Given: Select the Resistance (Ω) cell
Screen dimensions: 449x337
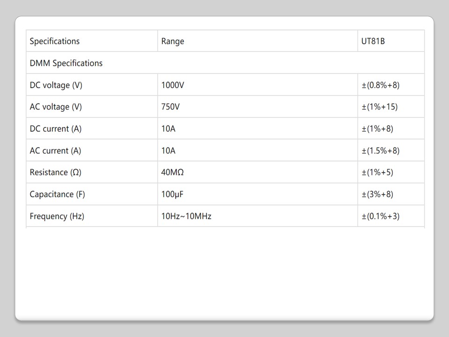Looking at the screenshot, I should click(55, 172).
